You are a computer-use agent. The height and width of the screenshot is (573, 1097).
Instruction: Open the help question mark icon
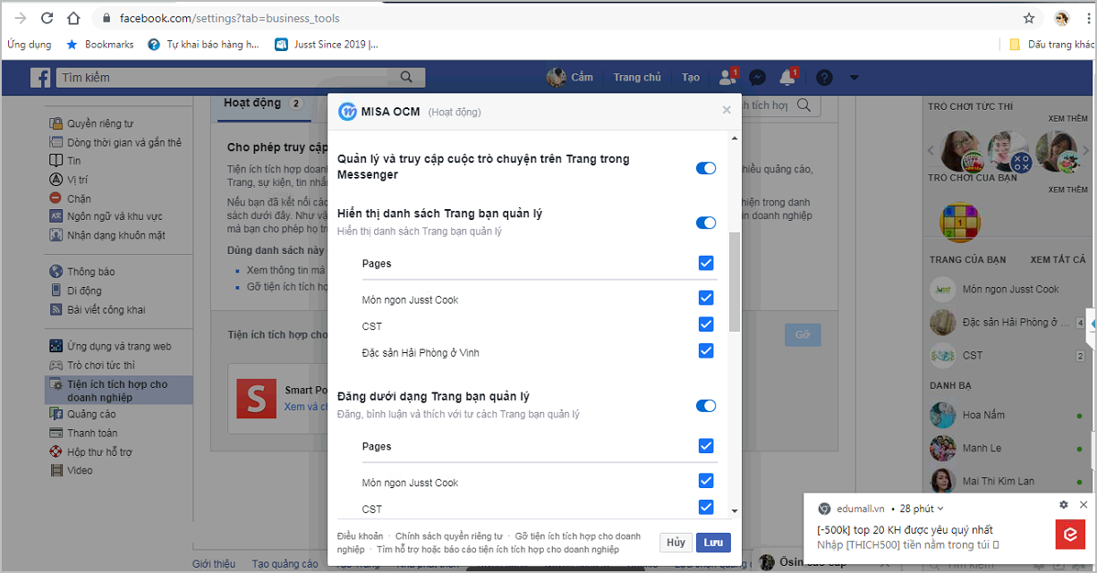[824, 78]
